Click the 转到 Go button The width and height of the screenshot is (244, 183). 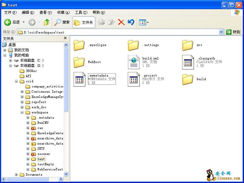(233, 32)
